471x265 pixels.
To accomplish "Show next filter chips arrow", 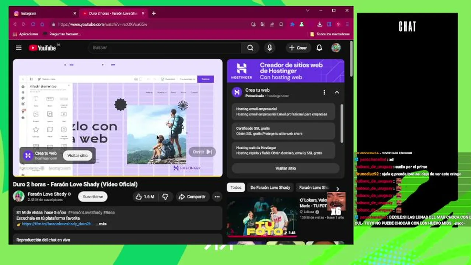I will [x=337, y=189].
